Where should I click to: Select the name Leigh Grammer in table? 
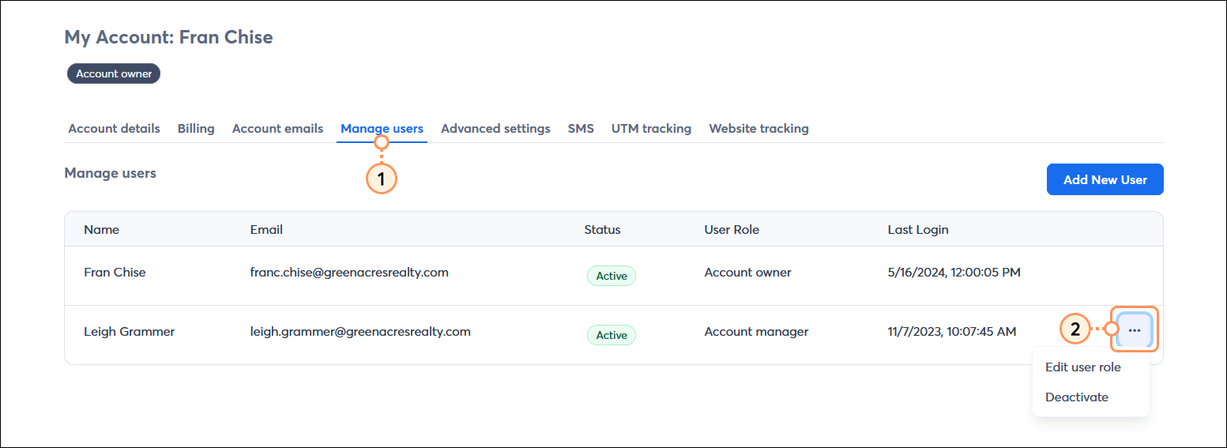(x=129, y=332)
